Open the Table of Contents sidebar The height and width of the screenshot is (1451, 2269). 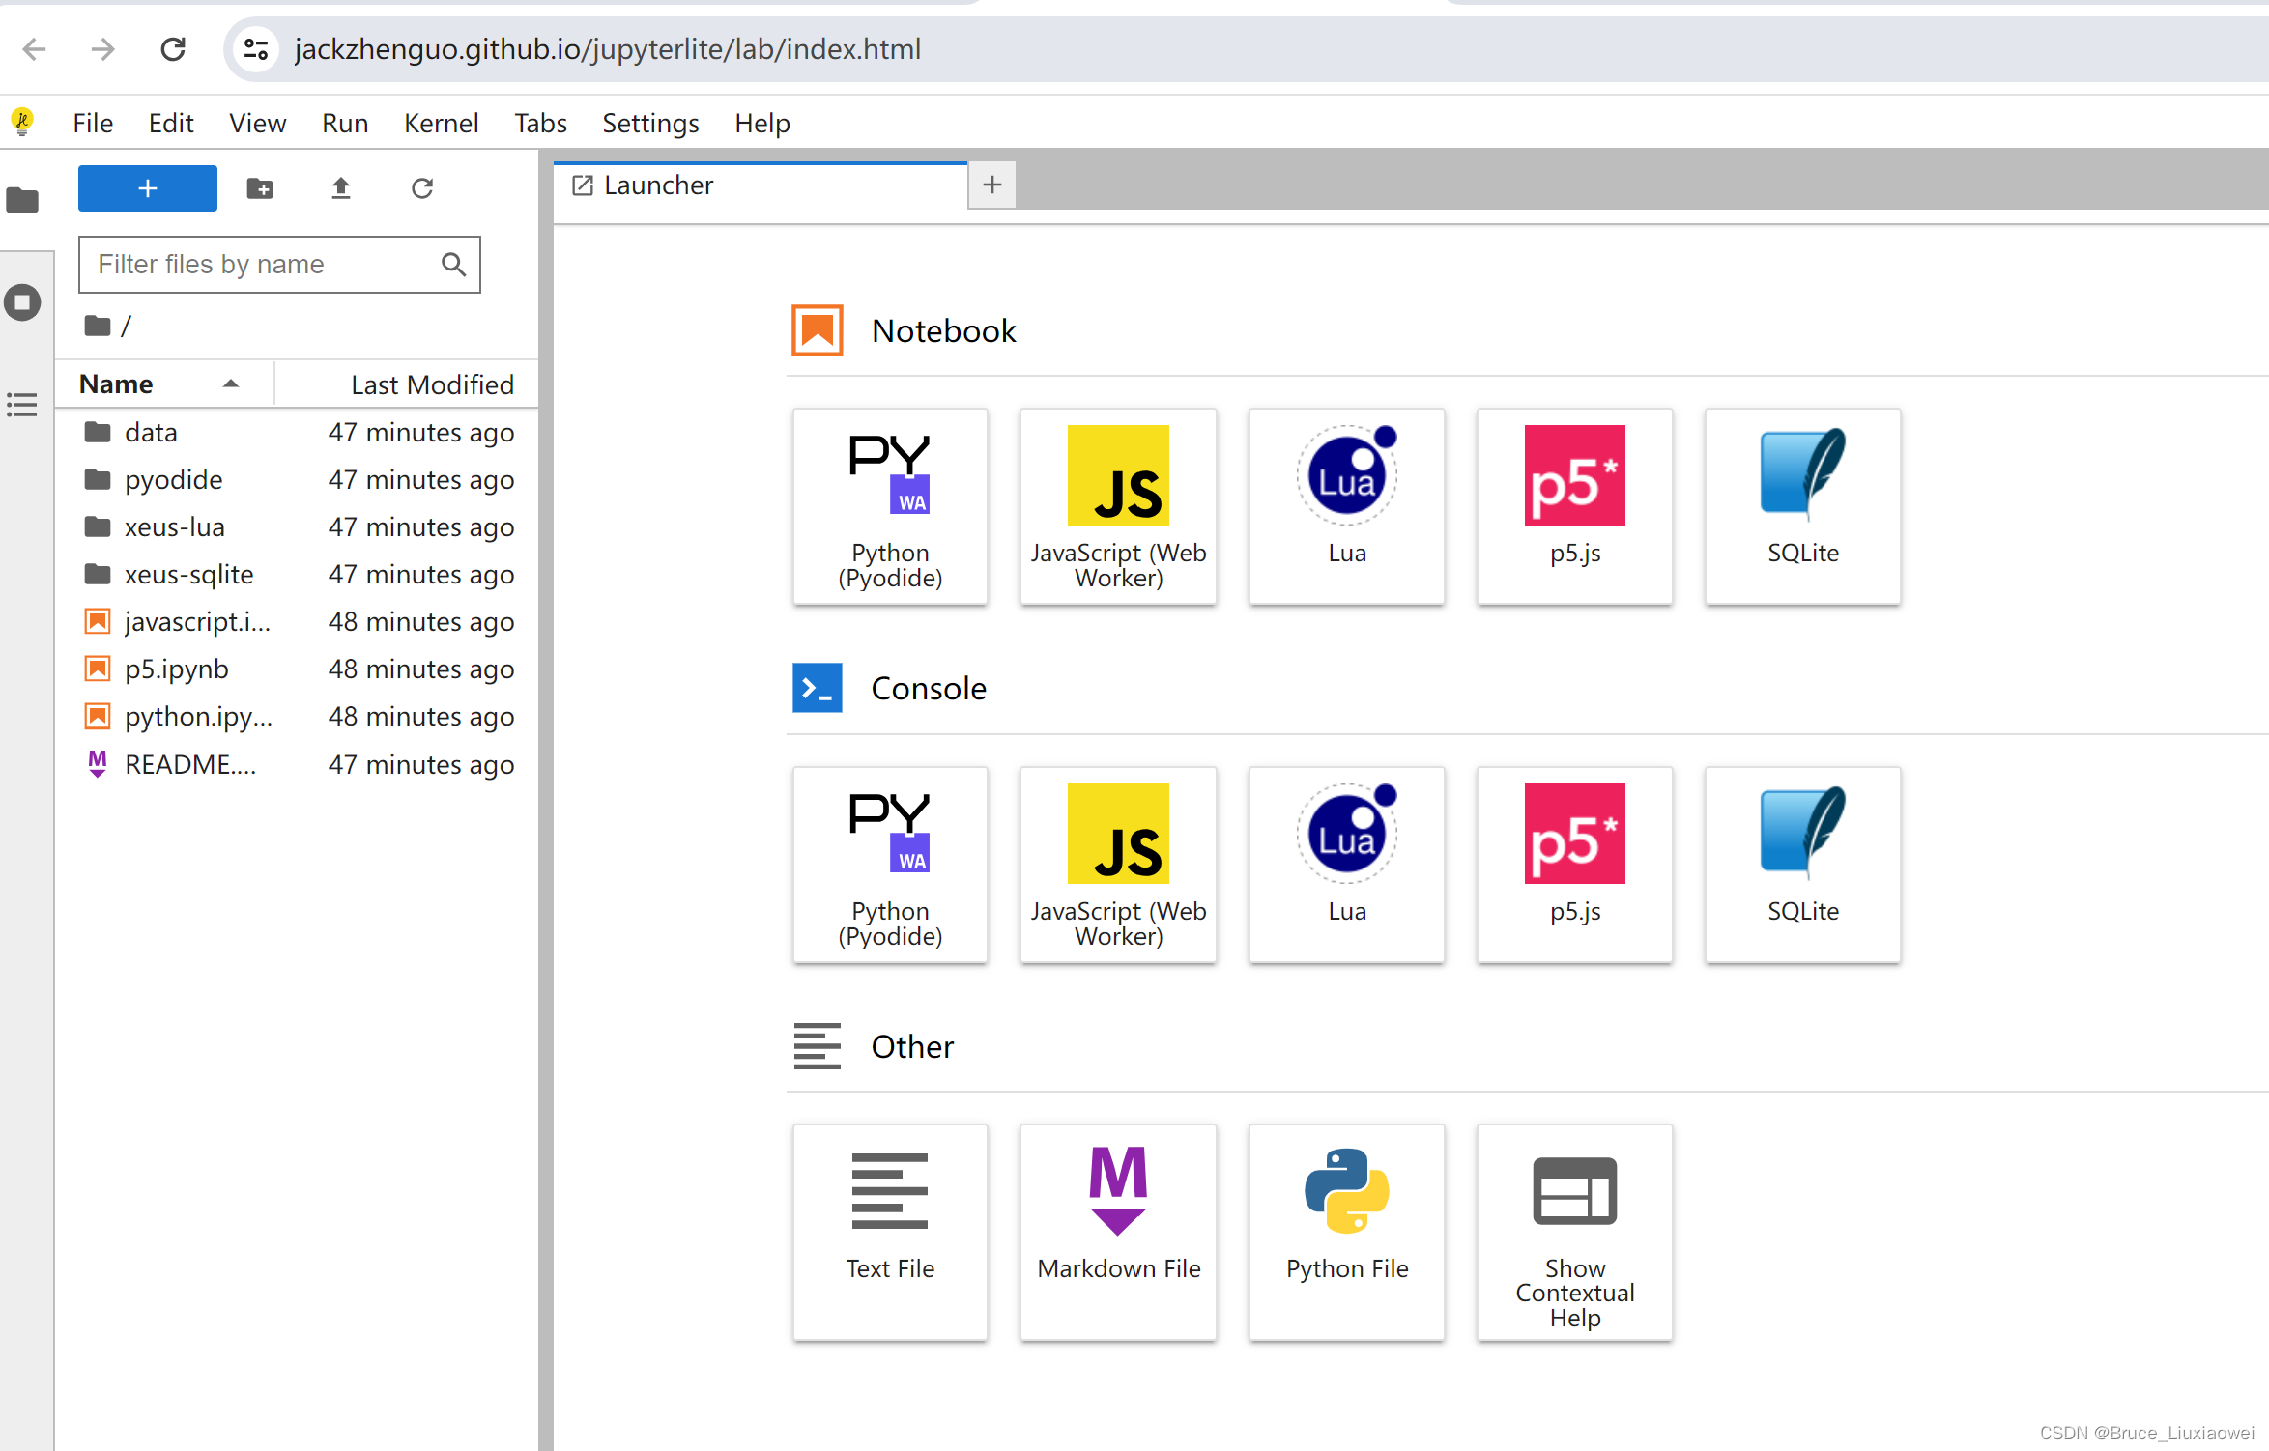click(22, 405)
